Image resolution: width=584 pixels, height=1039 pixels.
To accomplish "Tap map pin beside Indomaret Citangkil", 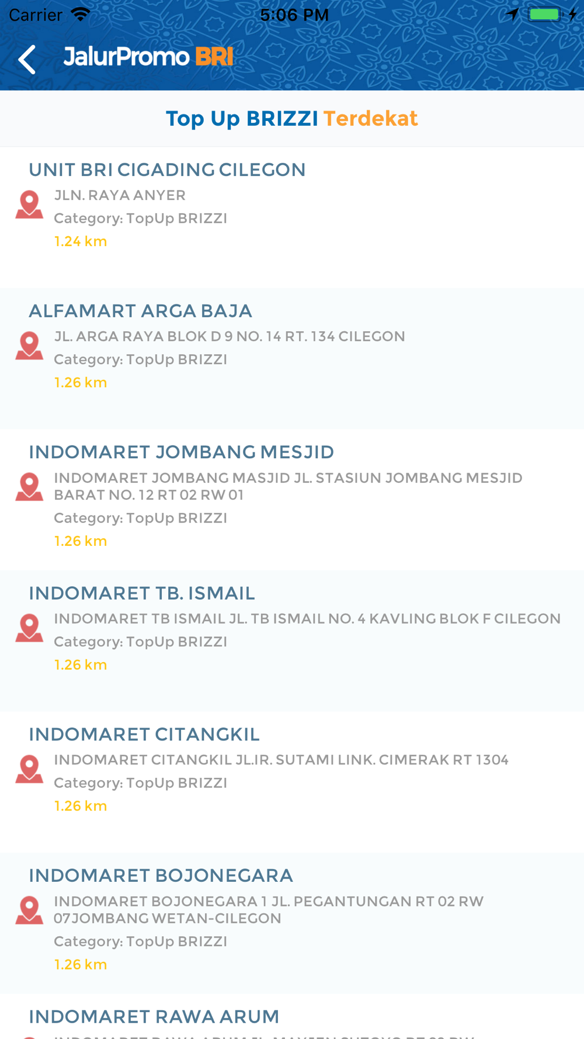I will click(29, 769).
